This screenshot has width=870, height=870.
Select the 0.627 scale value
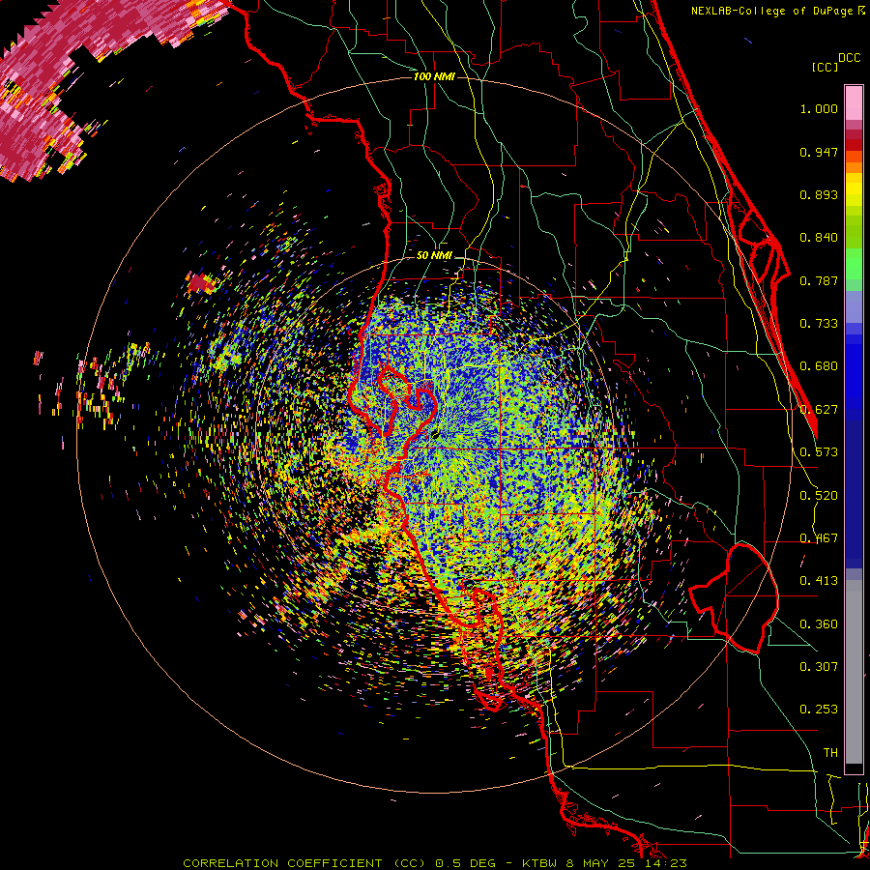(x=819, y=410)
